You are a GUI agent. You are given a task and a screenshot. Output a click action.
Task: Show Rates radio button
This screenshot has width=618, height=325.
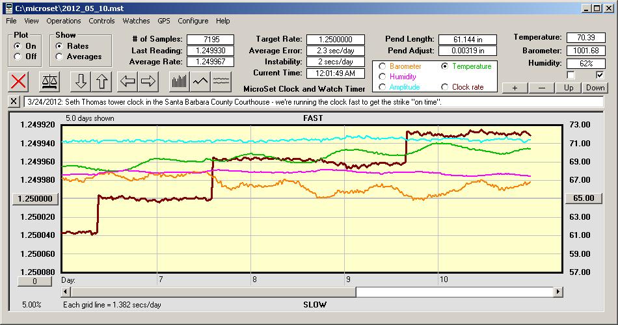(59, 46)
